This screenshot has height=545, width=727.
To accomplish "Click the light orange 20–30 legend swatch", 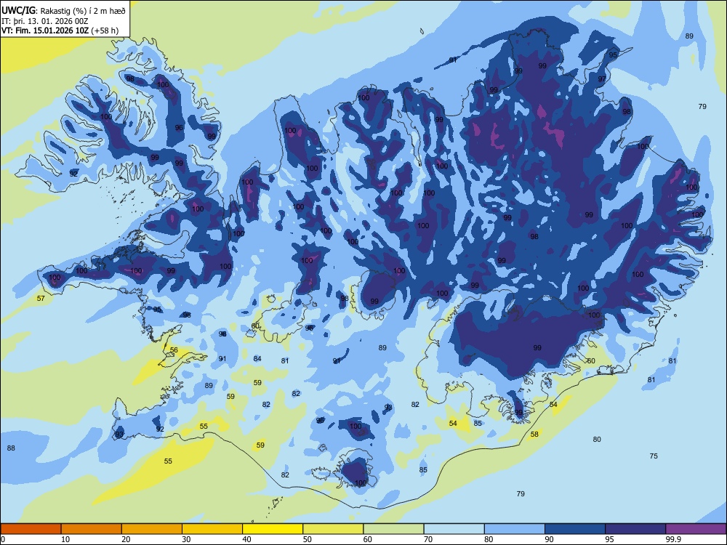I will click(x=152, y=529).
